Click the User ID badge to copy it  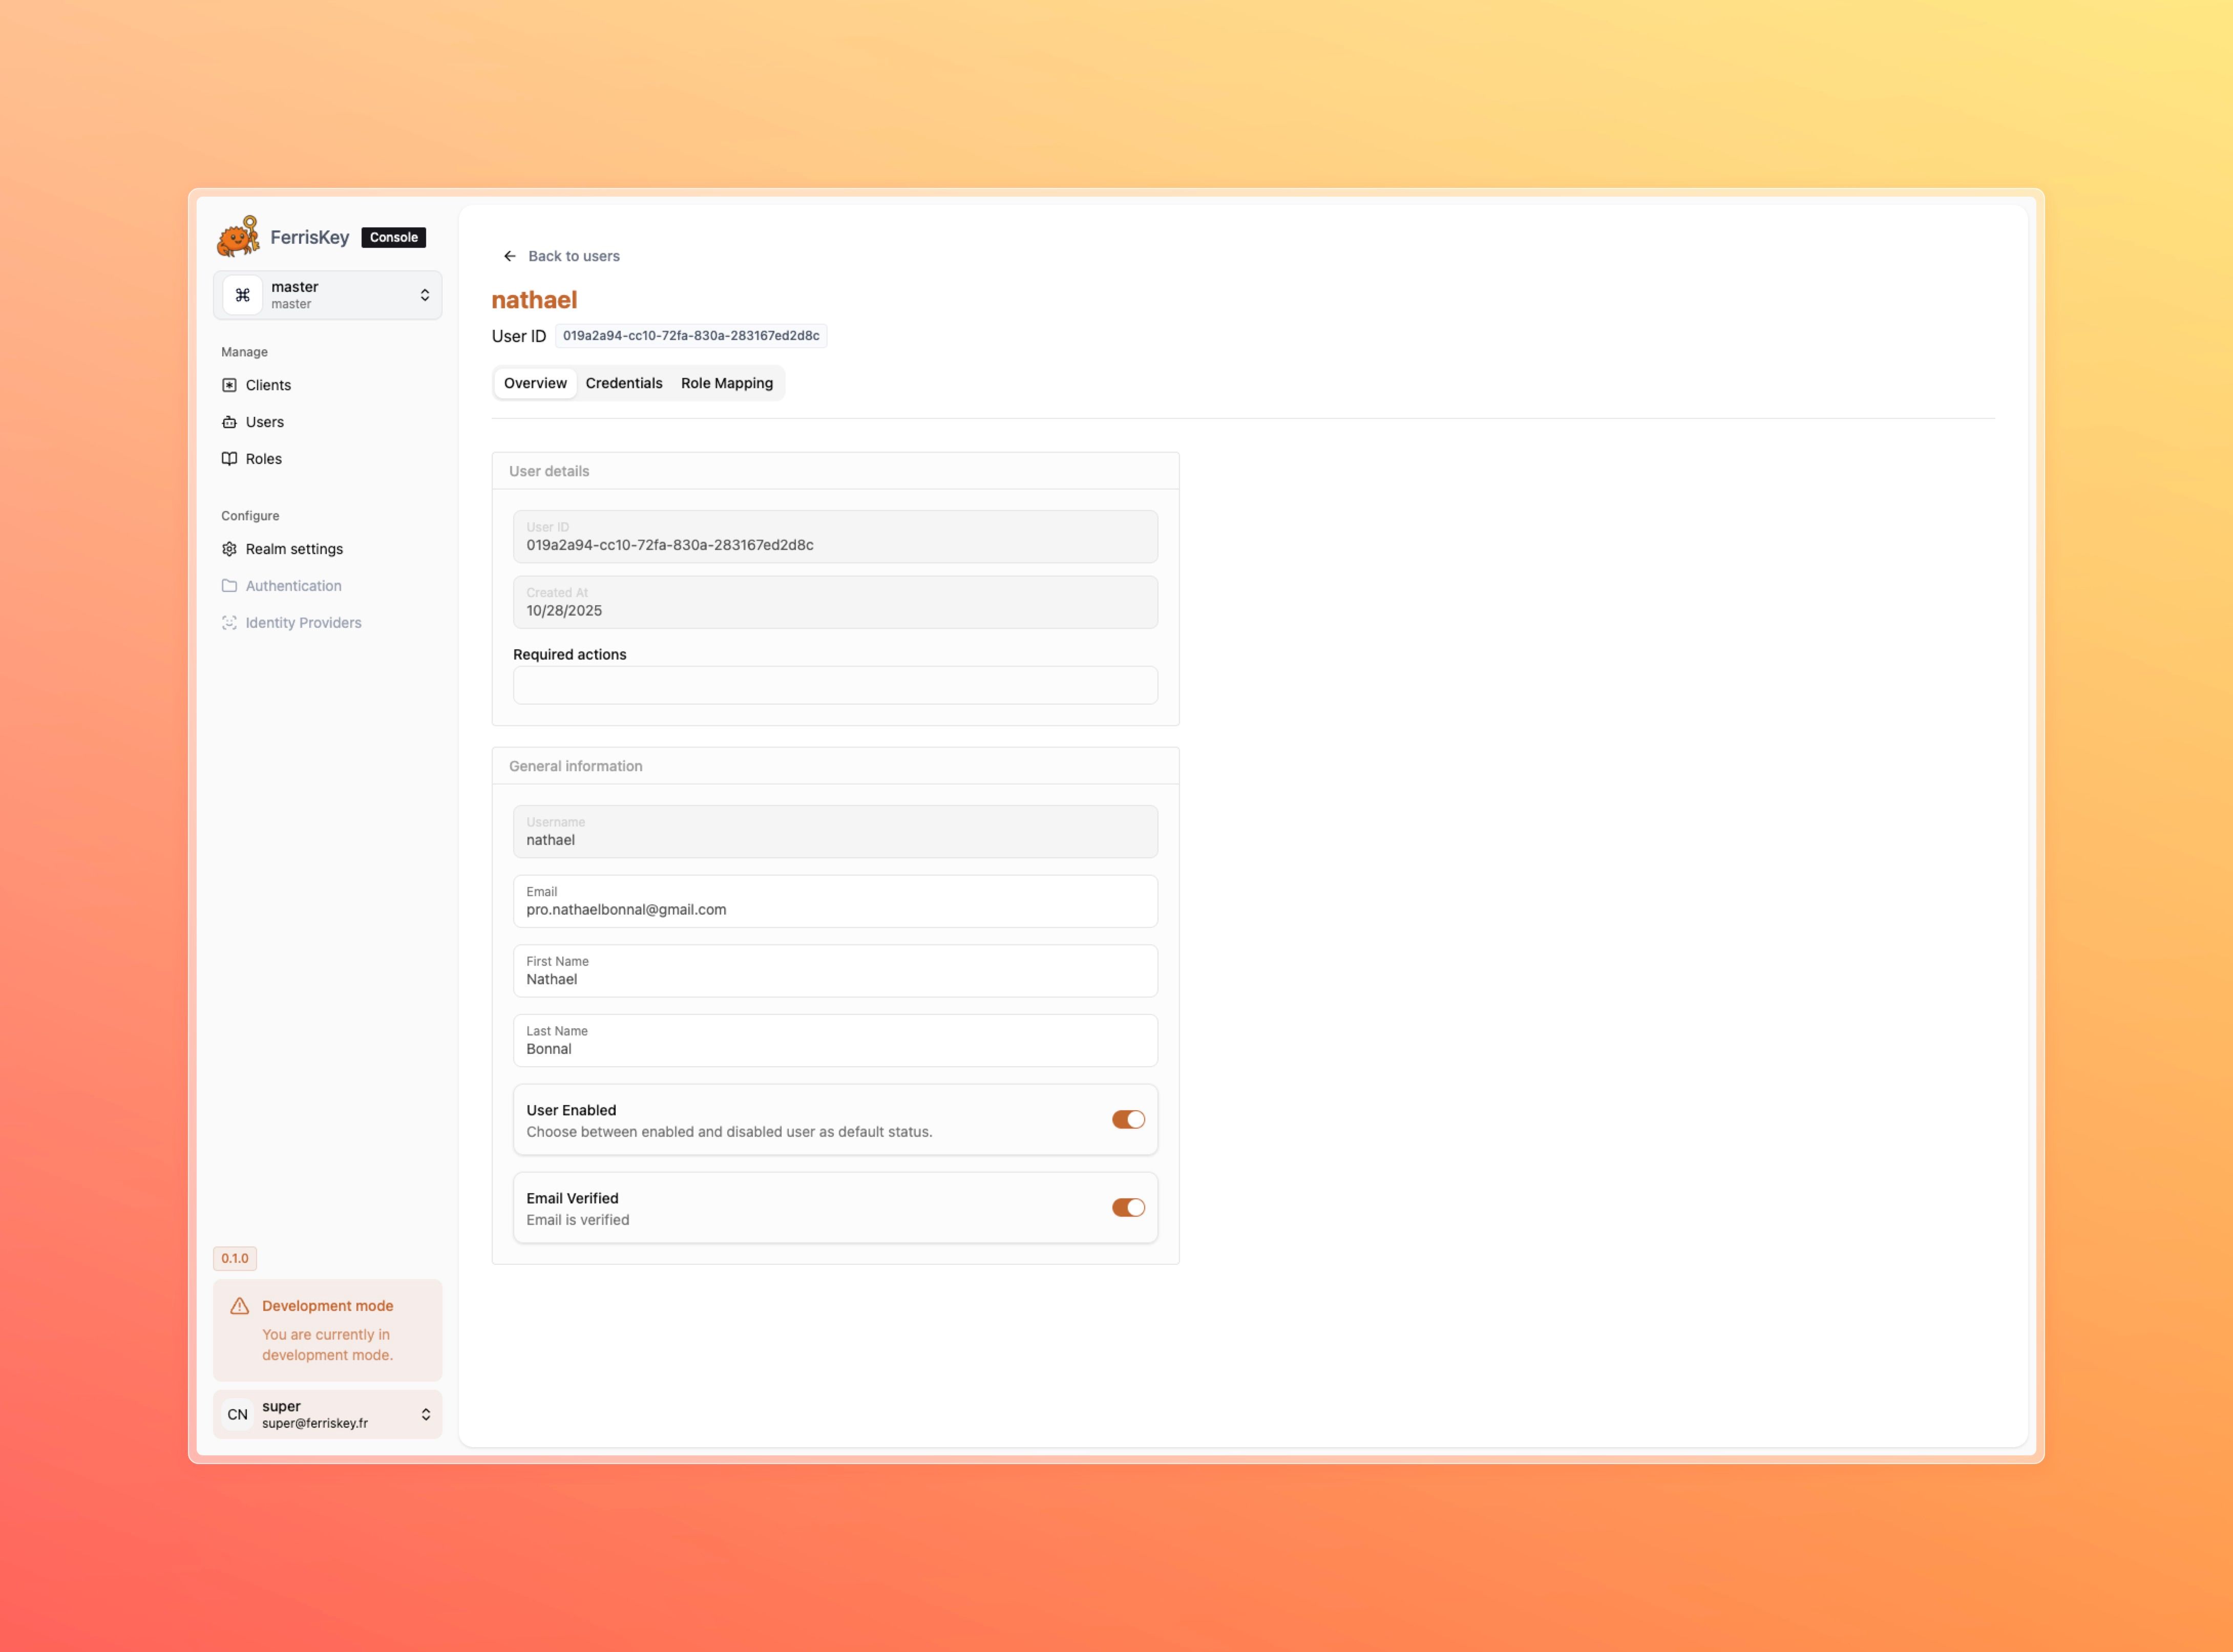(x=691, y=336)
